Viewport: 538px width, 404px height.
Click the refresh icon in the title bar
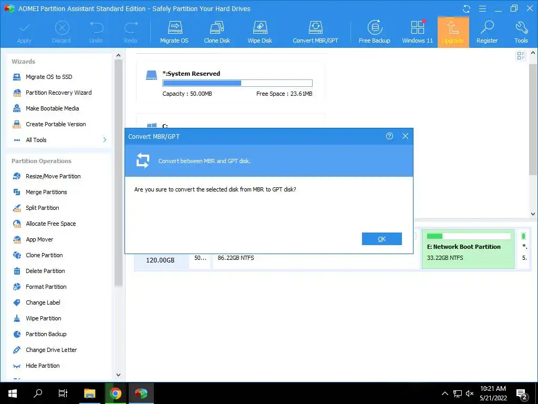(467, 8)
